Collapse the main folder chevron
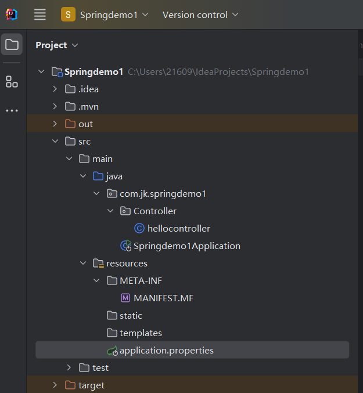 point(69,158)
